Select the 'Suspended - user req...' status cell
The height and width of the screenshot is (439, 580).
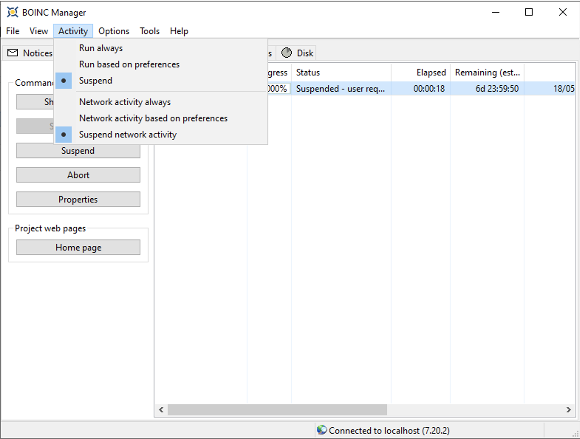pos(341,89)
